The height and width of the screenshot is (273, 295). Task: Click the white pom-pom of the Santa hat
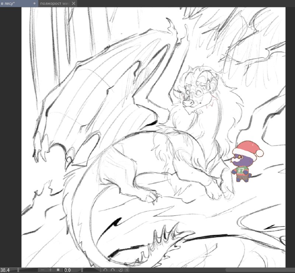pyautogui.click(x=260, y=153)
